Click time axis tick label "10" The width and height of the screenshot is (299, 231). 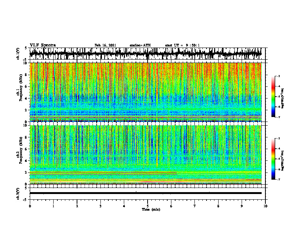pos(265,206)
